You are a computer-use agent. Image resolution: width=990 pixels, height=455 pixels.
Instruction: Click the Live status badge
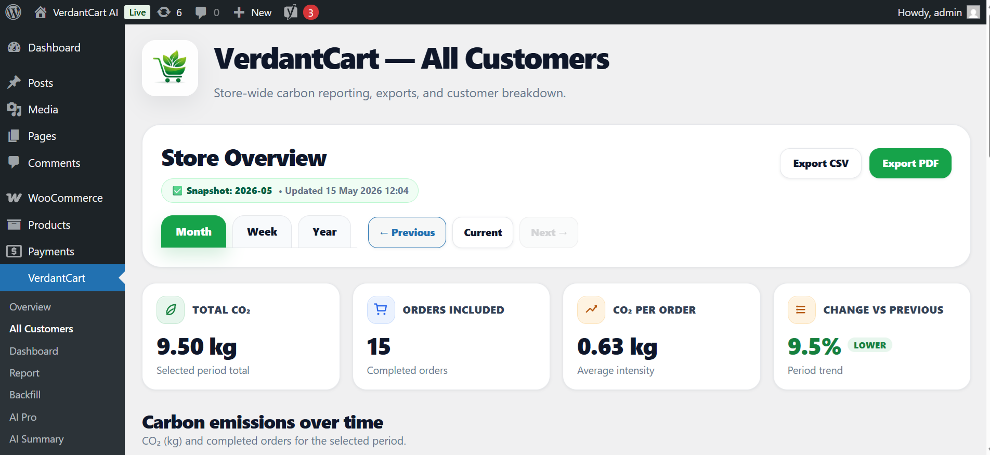137,12
